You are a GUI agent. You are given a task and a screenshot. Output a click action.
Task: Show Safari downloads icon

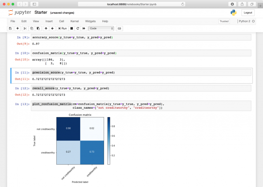click(232, 4)
